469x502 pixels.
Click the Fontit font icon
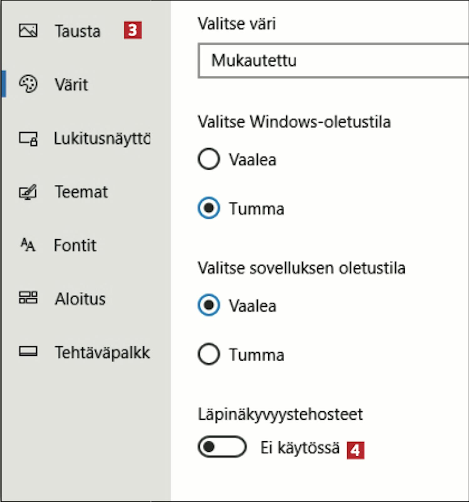coord(28,245)
